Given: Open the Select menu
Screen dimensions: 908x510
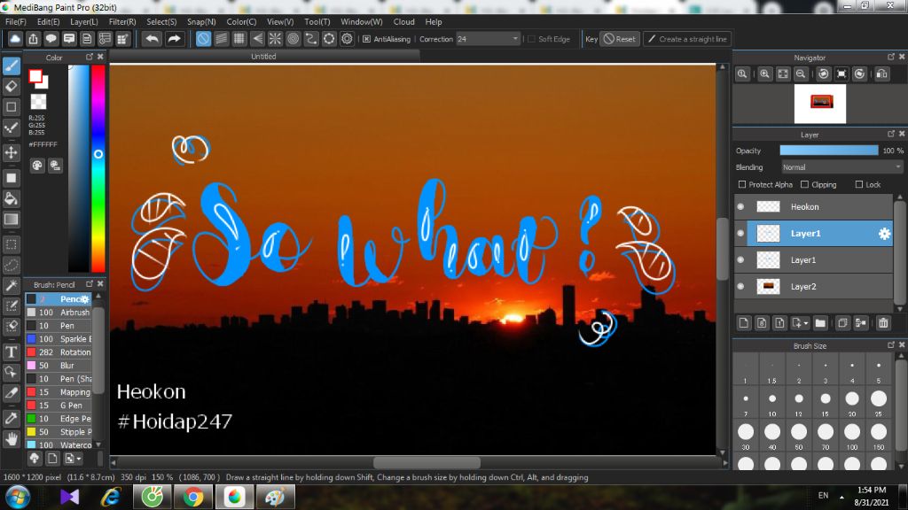Looking at the screenshot, I should [x=161, y=22].
